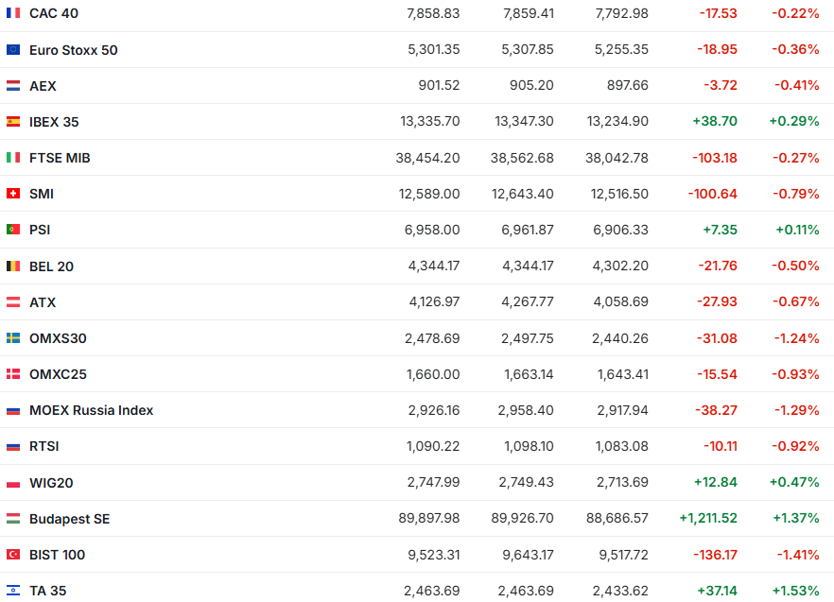Click the Italian flag next to FTSE MIB
The height and width of the screenshot is (602, 834).
(13, 158)
